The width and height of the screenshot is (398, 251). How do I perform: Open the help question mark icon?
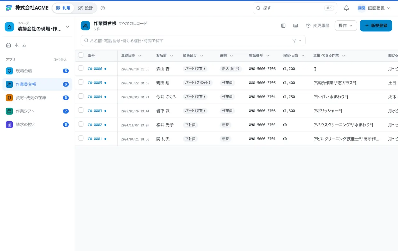coord(103,8)
